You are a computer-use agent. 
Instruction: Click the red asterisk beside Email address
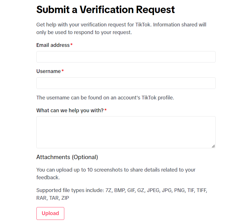71,45
